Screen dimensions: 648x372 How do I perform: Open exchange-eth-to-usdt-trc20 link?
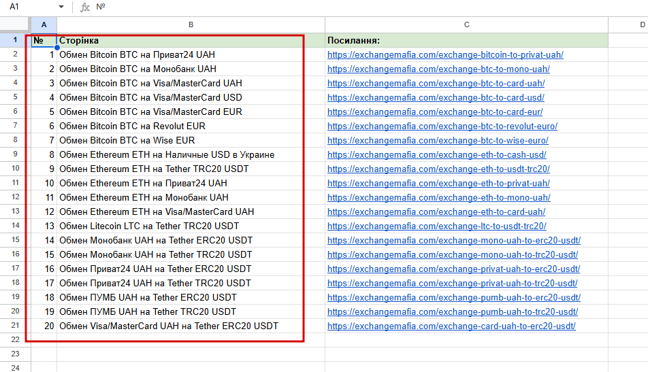point(438,169)
